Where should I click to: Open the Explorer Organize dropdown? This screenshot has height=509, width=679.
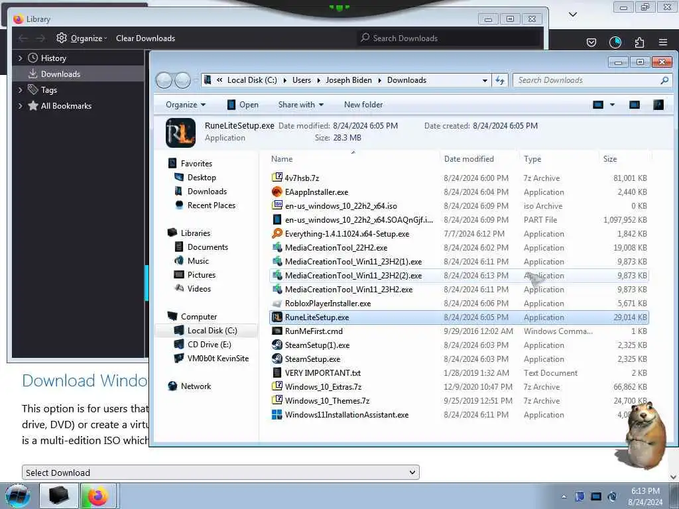pos(186,105)
